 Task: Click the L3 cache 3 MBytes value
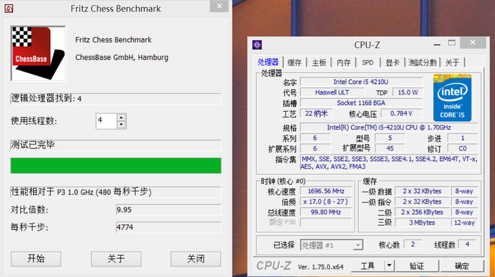tap(422, 222)
